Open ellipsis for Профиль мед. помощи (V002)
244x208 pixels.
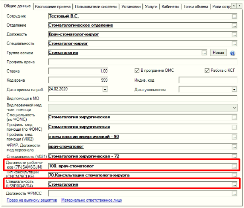tap(234, 137)
